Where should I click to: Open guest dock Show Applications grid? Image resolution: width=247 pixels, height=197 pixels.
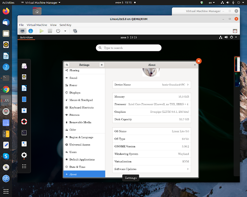24,166
